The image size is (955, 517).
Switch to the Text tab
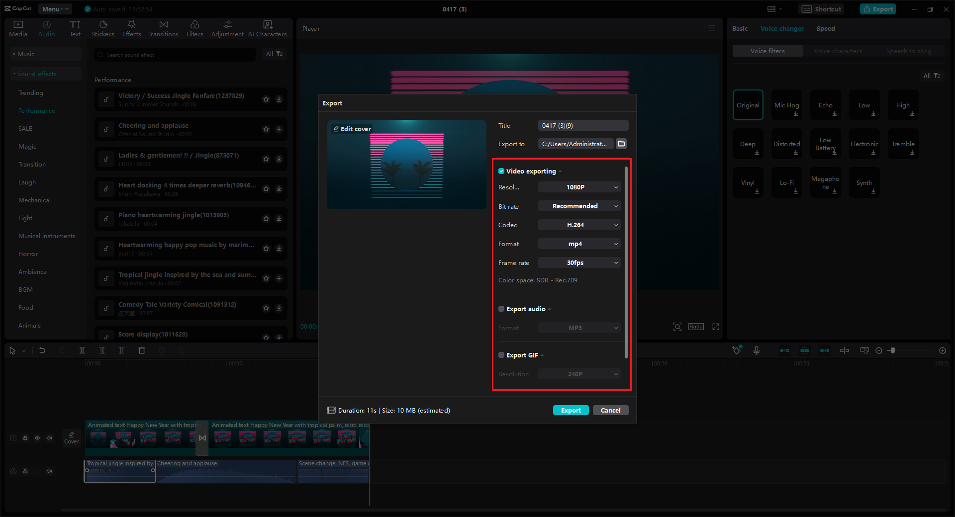coord(75,29)
